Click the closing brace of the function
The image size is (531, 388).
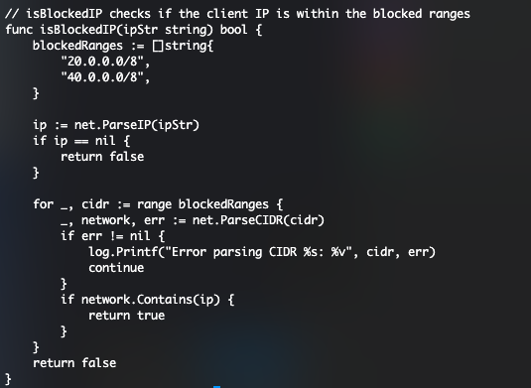click(x=8, y=379)
